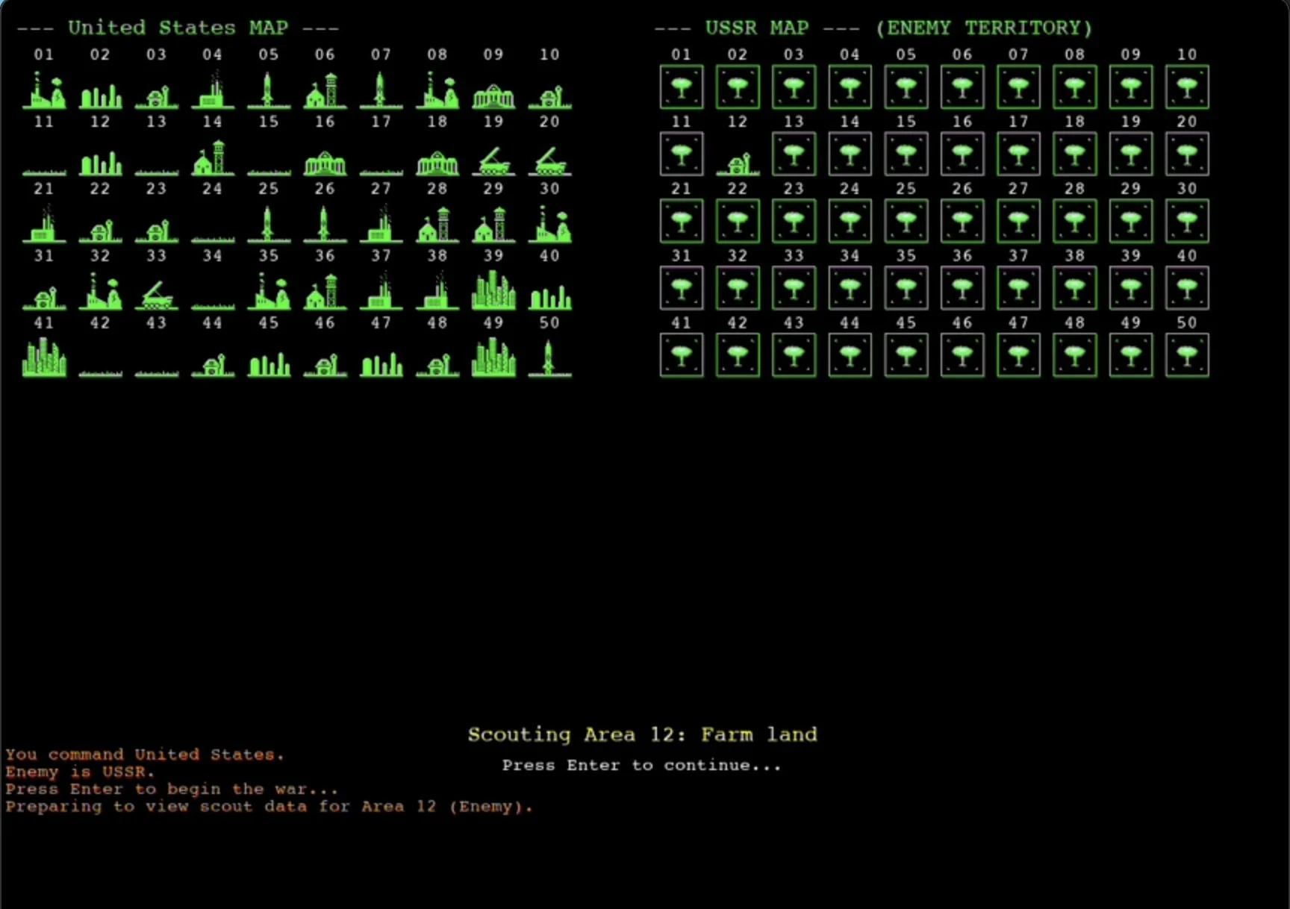Image resolution: width=1290 pixels, height=909 pixels.
Task: Click 'Press Enter to begin the war...' line
Action: (x=172, y=789)
